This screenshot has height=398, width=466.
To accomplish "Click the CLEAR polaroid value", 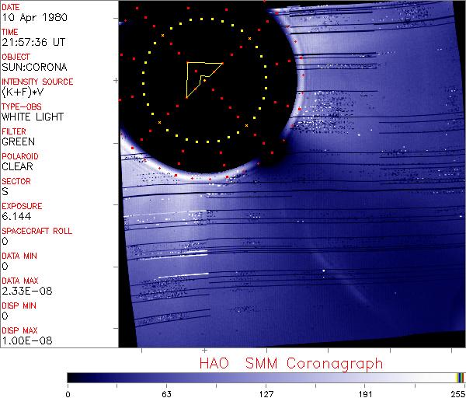I will pyautogui.click(x=17, y=166).
